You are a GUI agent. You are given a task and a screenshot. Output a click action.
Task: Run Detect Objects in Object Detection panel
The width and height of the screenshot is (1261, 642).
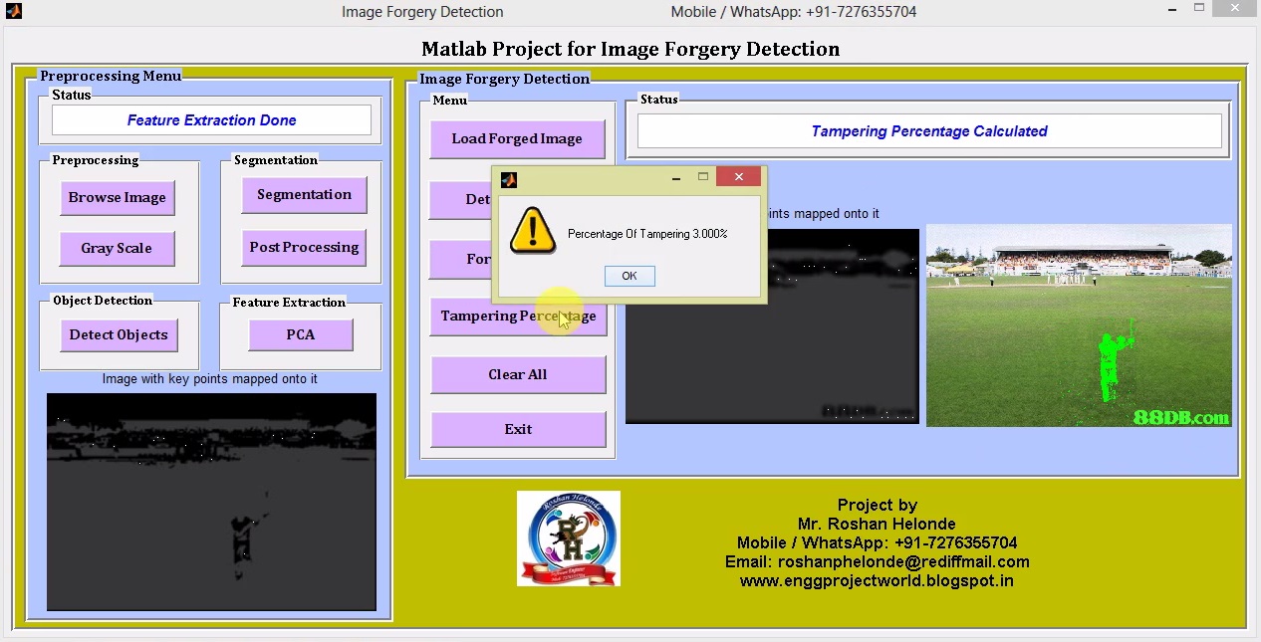(x=119, y=334)
